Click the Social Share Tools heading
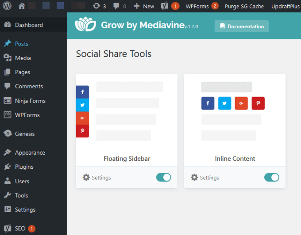 tap(114, 54)
